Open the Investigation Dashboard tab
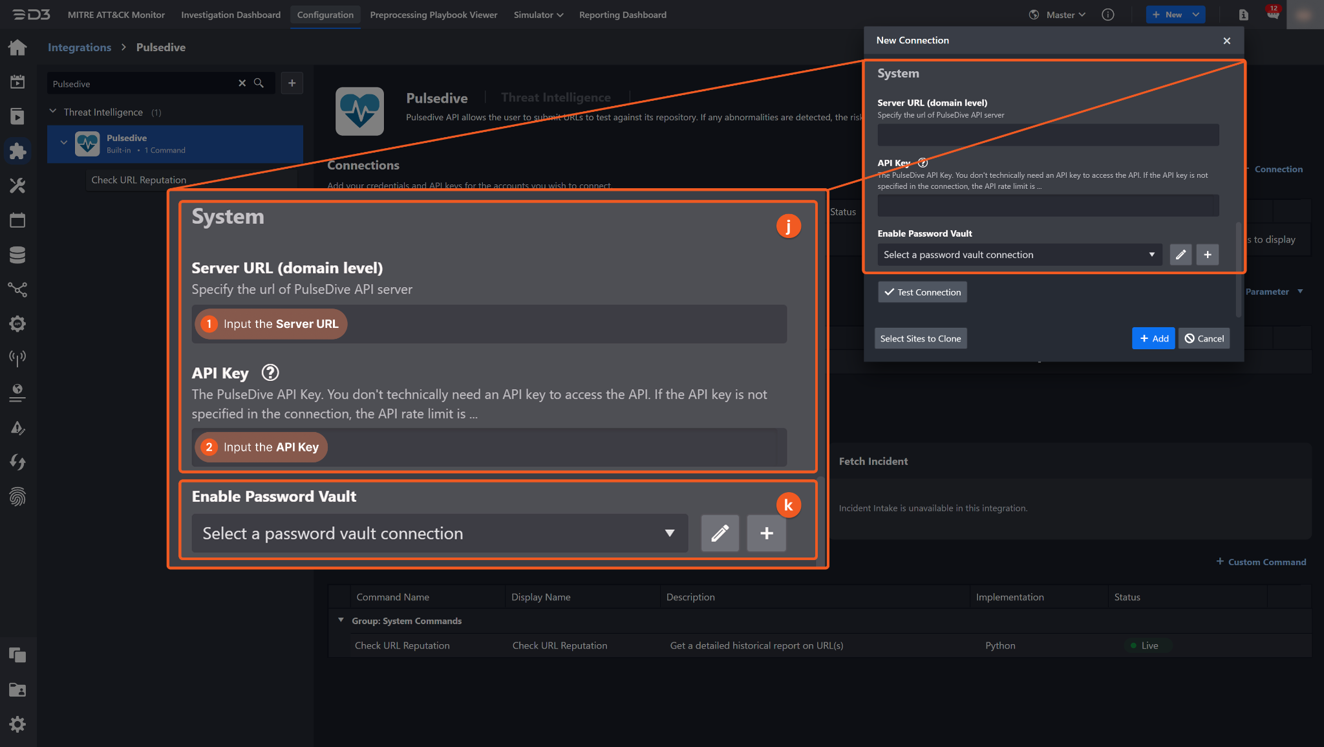Screen dimensions: 1324x747 coord(231,14)
